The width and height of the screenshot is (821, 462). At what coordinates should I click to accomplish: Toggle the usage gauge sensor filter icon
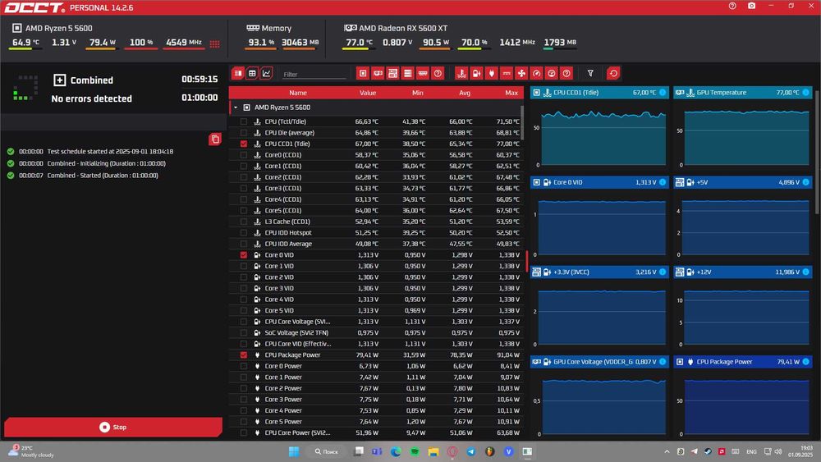tap(552, 73)
